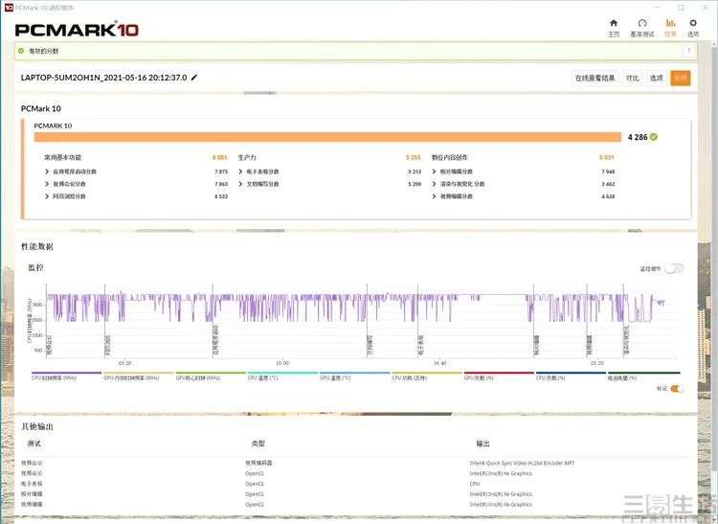
Task: Click the PCMark 10 title bar app icon
Action: 9,8
